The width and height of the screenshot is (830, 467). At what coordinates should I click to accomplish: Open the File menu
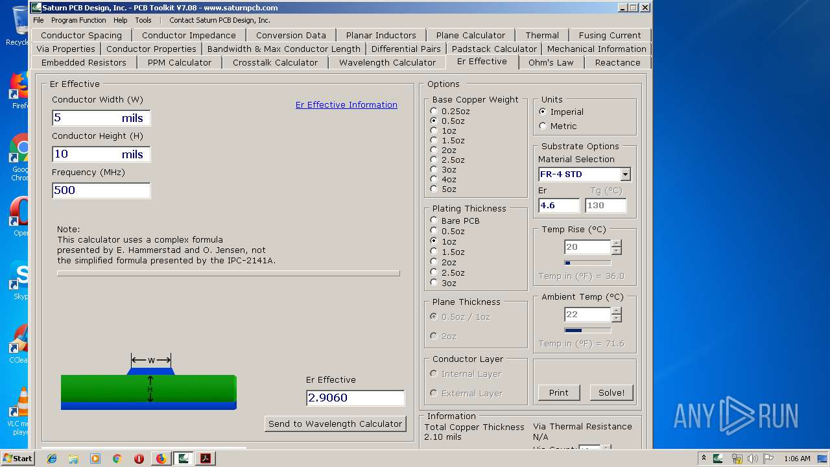tap(38, 20)
